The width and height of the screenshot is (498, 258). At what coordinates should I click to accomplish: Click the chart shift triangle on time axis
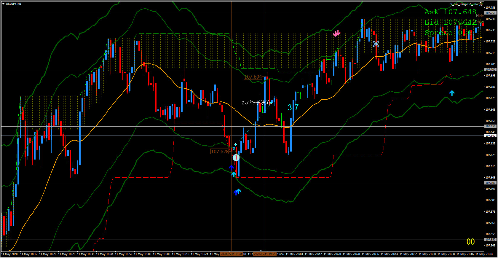coord(261,251)
